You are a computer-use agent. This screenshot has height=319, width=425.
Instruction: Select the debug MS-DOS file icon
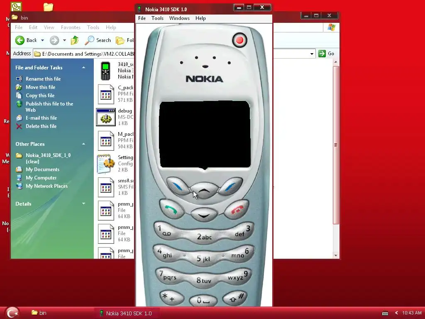click(x=106, y=117)
